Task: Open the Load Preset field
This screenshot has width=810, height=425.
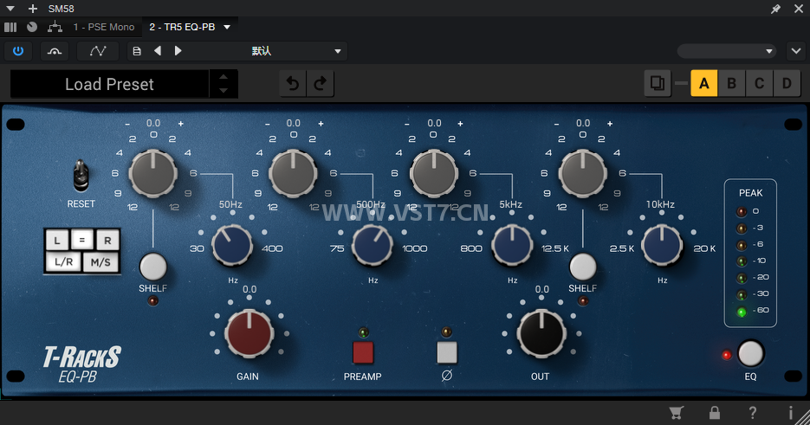Action: (x=109, y=84)
